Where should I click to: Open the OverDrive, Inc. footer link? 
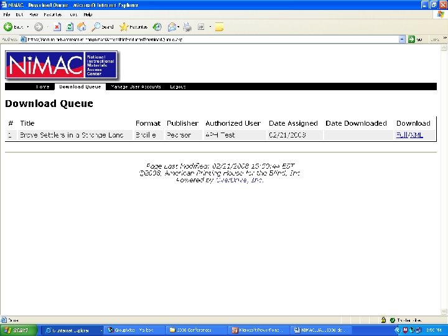[x=240, y=180]
